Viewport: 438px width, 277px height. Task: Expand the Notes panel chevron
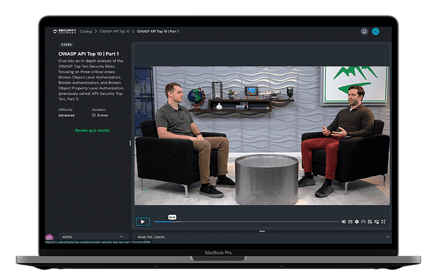tap(121, 237)
